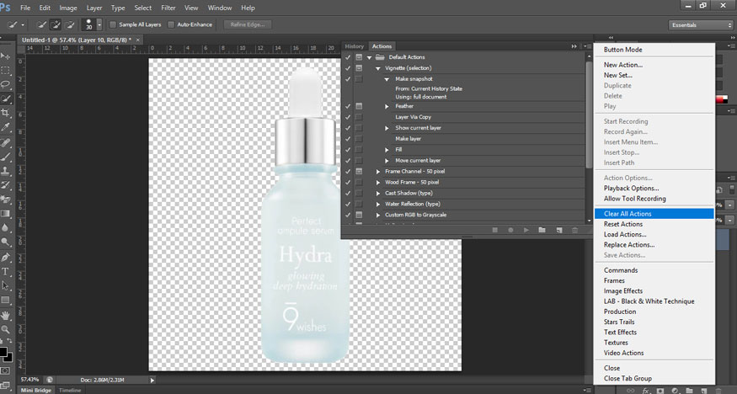Select the Lasso tool
The image size is (737, 394).
(5, 84)
